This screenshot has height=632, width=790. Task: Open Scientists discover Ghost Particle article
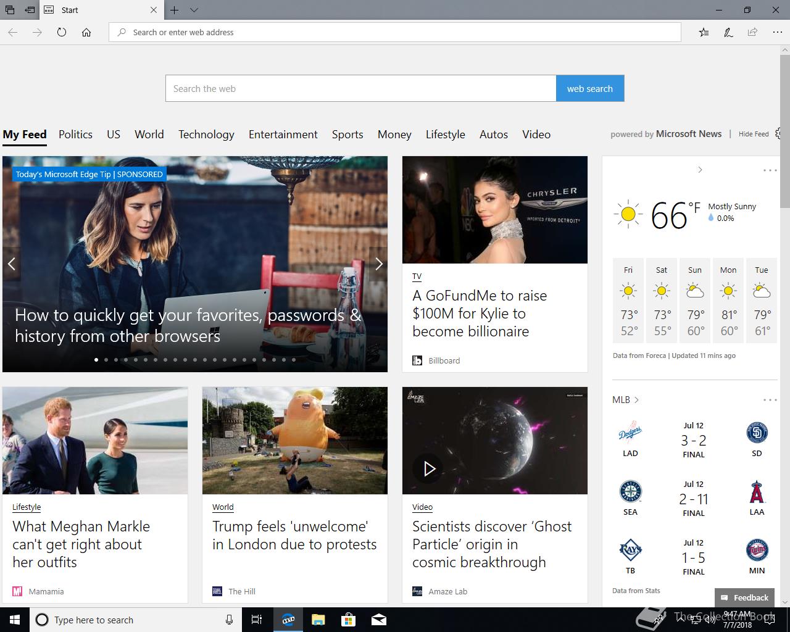tap(492, 544)
